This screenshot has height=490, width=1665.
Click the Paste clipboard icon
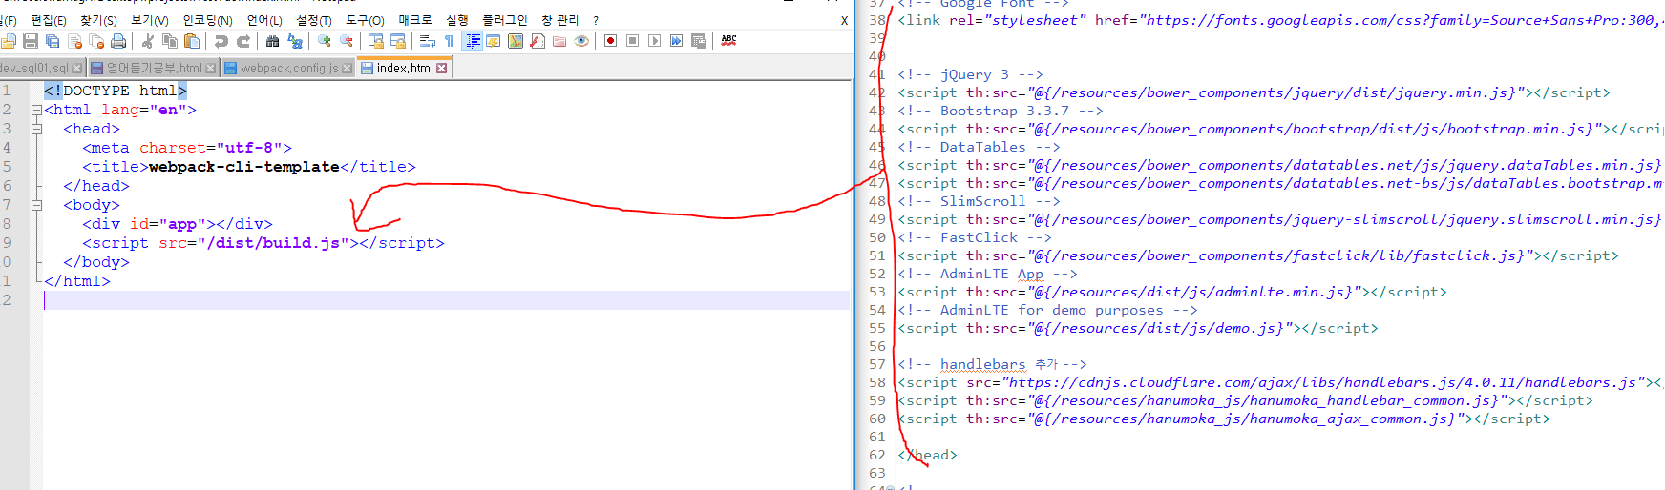(192, 41)
